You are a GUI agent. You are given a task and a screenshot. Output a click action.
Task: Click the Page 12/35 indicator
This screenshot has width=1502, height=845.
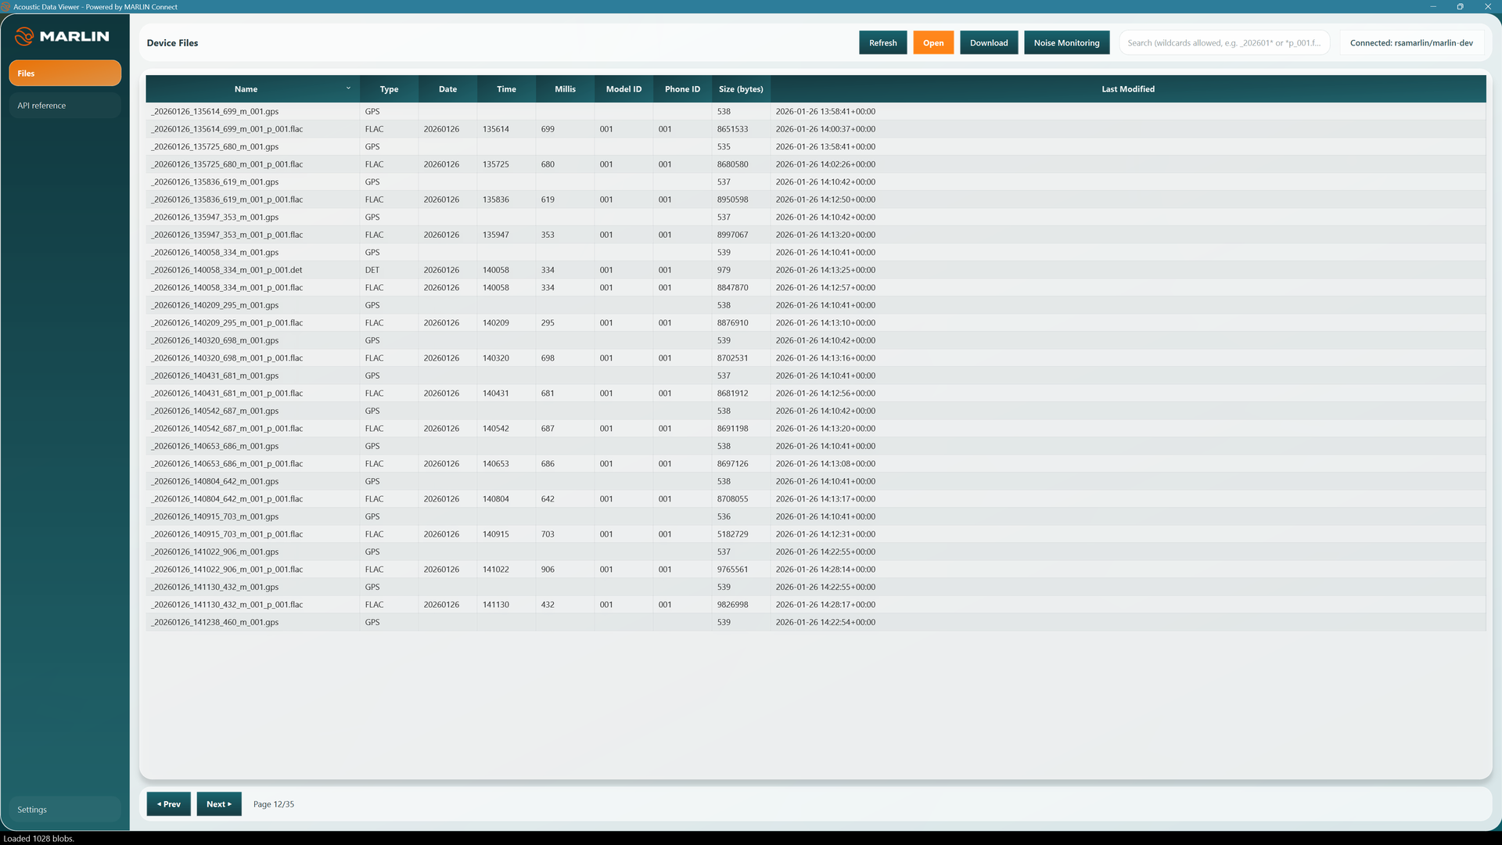274,804
